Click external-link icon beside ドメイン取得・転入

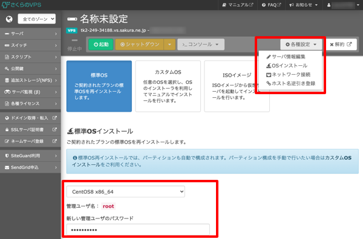point(54,118)
